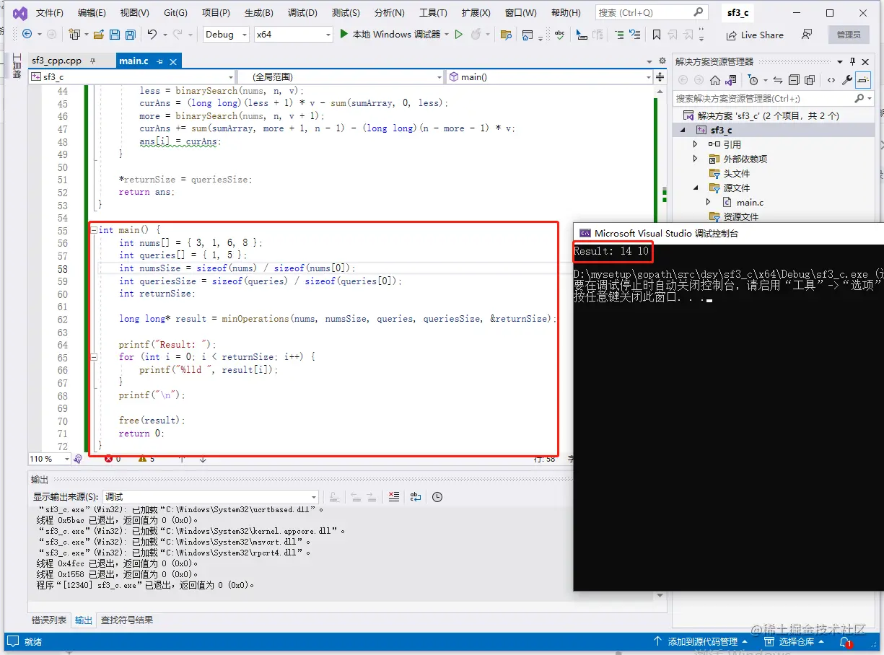Click the search box at top (Ctrl+Q)
Screen dimensions: 884x655
[651, 13]
